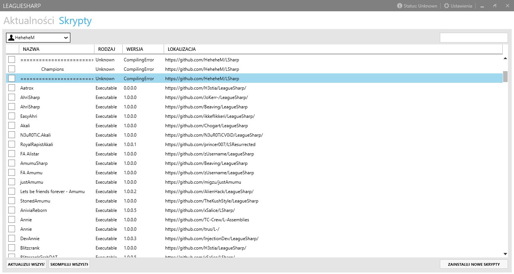Enable AmumuSharp checkbox

[x=12, y=163]
